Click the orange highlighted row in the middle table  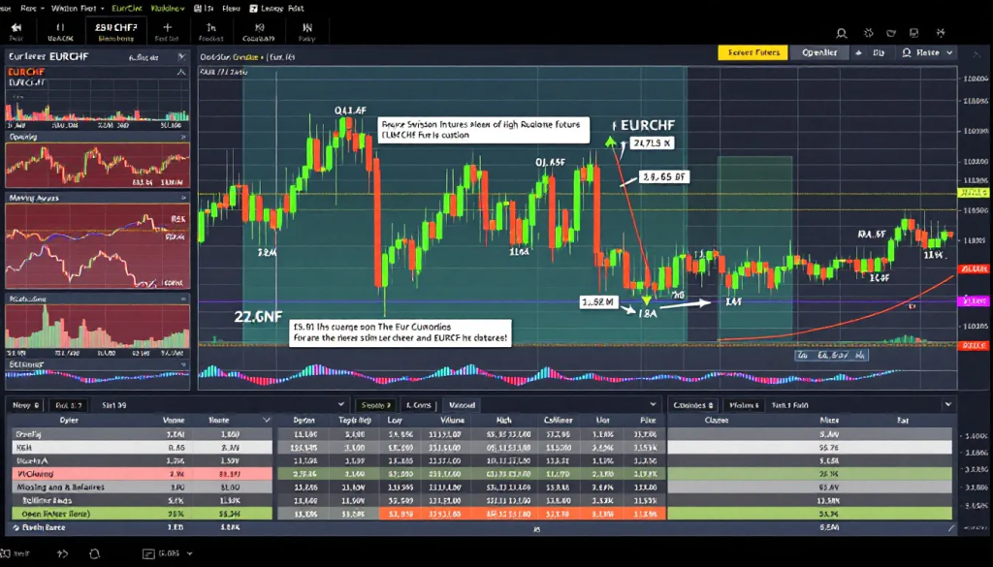point(522,514)
